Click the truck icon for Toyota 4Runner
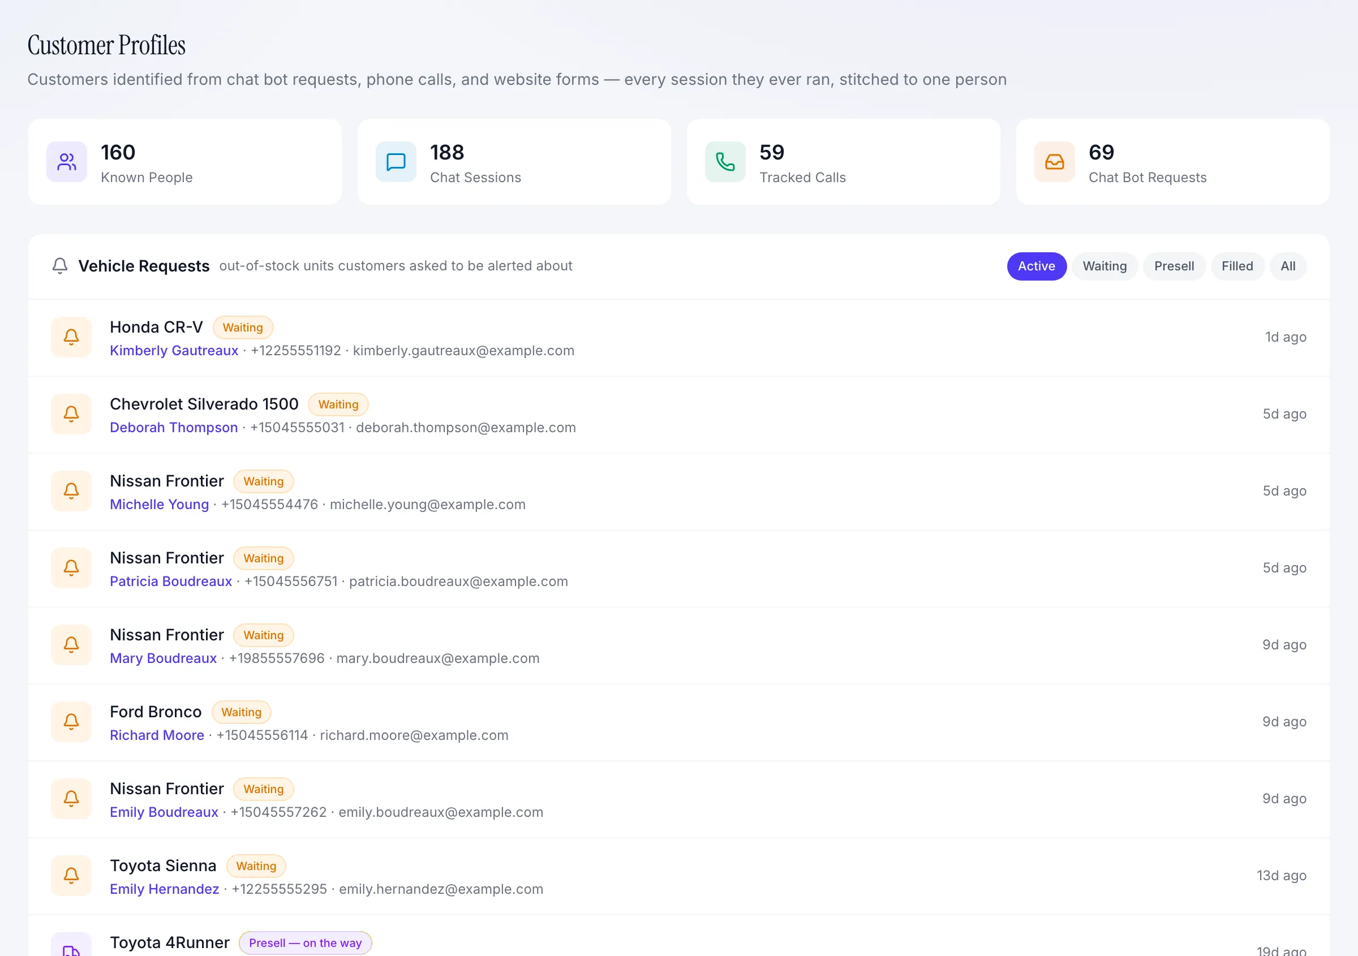This screenshot has height=956, width=1358. click(71, 946)
